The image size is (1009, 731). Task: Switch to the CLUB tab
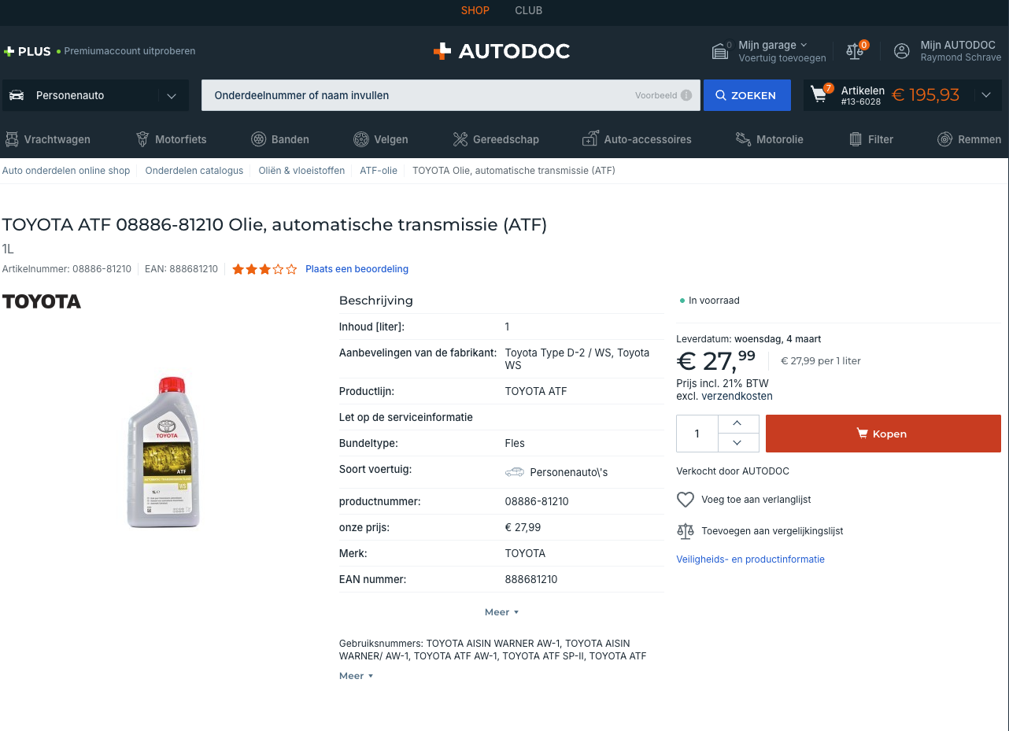click(528, 10)
